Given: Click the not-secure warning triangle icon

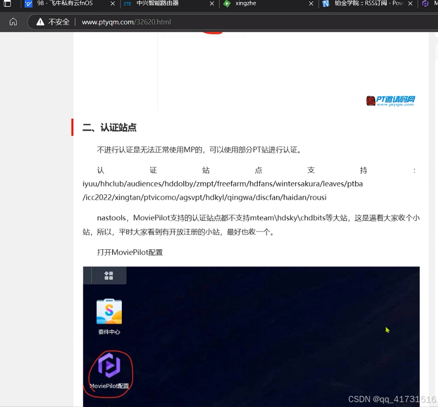Looking at the screenshot, I should (40, 22).
